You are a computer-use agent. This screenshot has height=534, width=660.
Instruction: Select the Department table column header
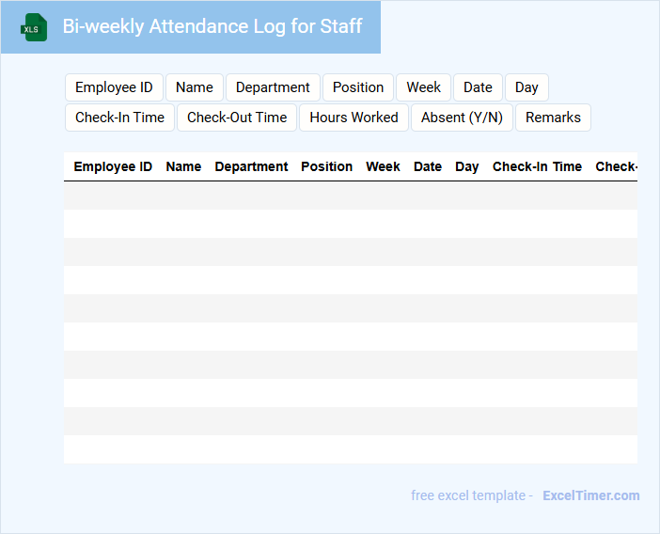(251, 166)
